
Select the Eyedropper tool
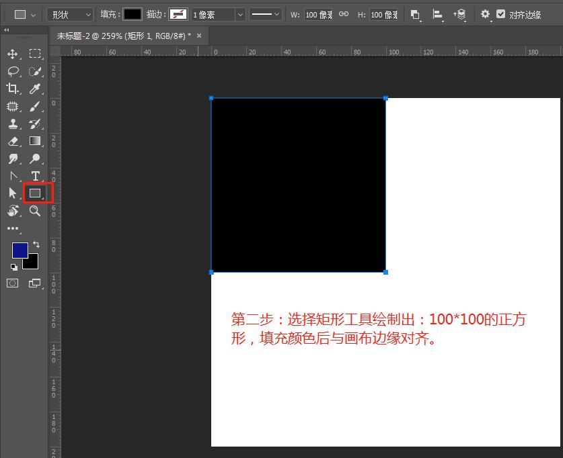click(35, 89)
